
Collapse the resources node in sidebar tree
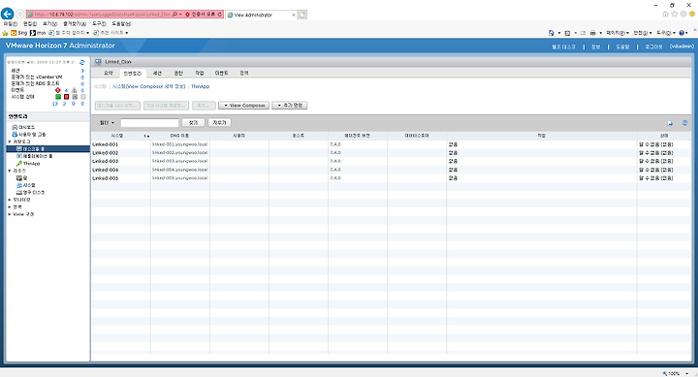click(10, 171)
